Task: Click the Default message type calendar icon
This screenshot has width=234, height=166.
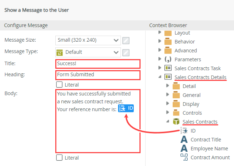Action: pyautogui.click(x=60, y=53)
